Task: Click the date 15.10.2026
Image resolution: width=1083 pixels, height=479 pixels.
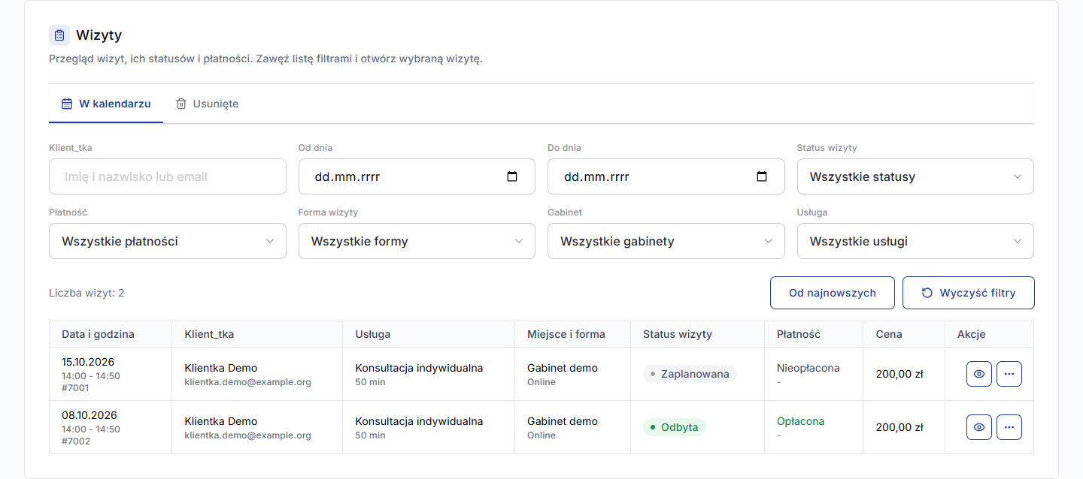Action: 89,362
